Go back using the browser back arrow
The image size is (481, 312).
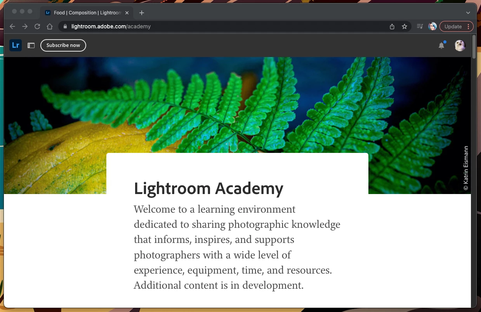(12, 26)
